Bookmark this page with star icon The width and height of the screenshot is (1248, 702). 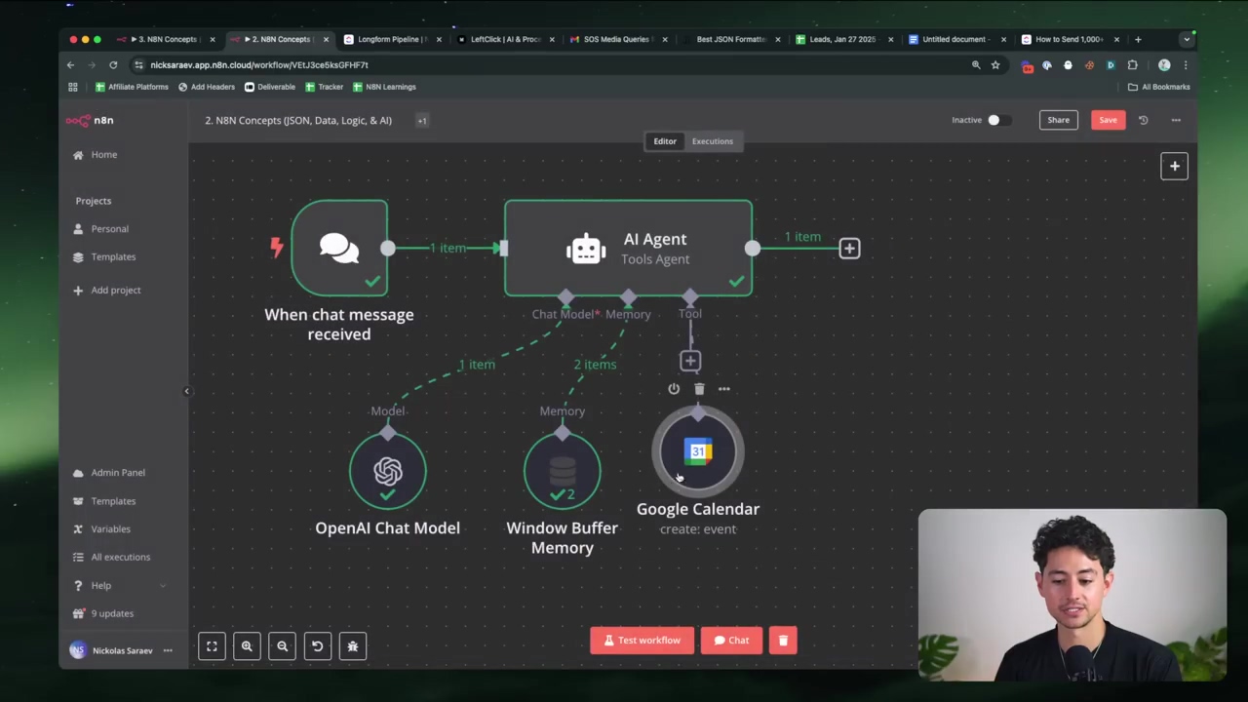[x=995, y=64]
